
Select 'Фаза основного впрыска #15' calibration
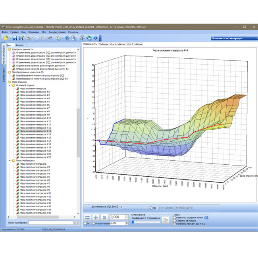36,134
